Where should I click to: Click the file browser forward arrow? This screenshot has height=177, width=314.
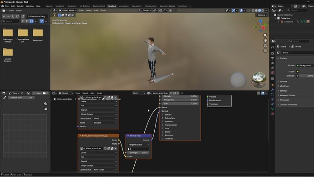click(8, 16)
